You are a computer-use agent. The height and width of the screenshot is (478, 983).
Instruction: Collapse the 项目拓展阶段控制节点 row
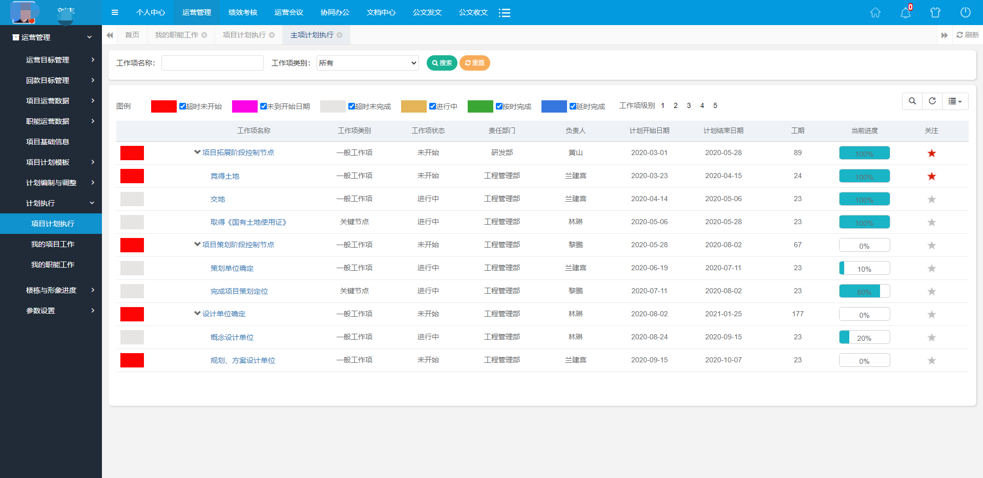click(197, 153)
